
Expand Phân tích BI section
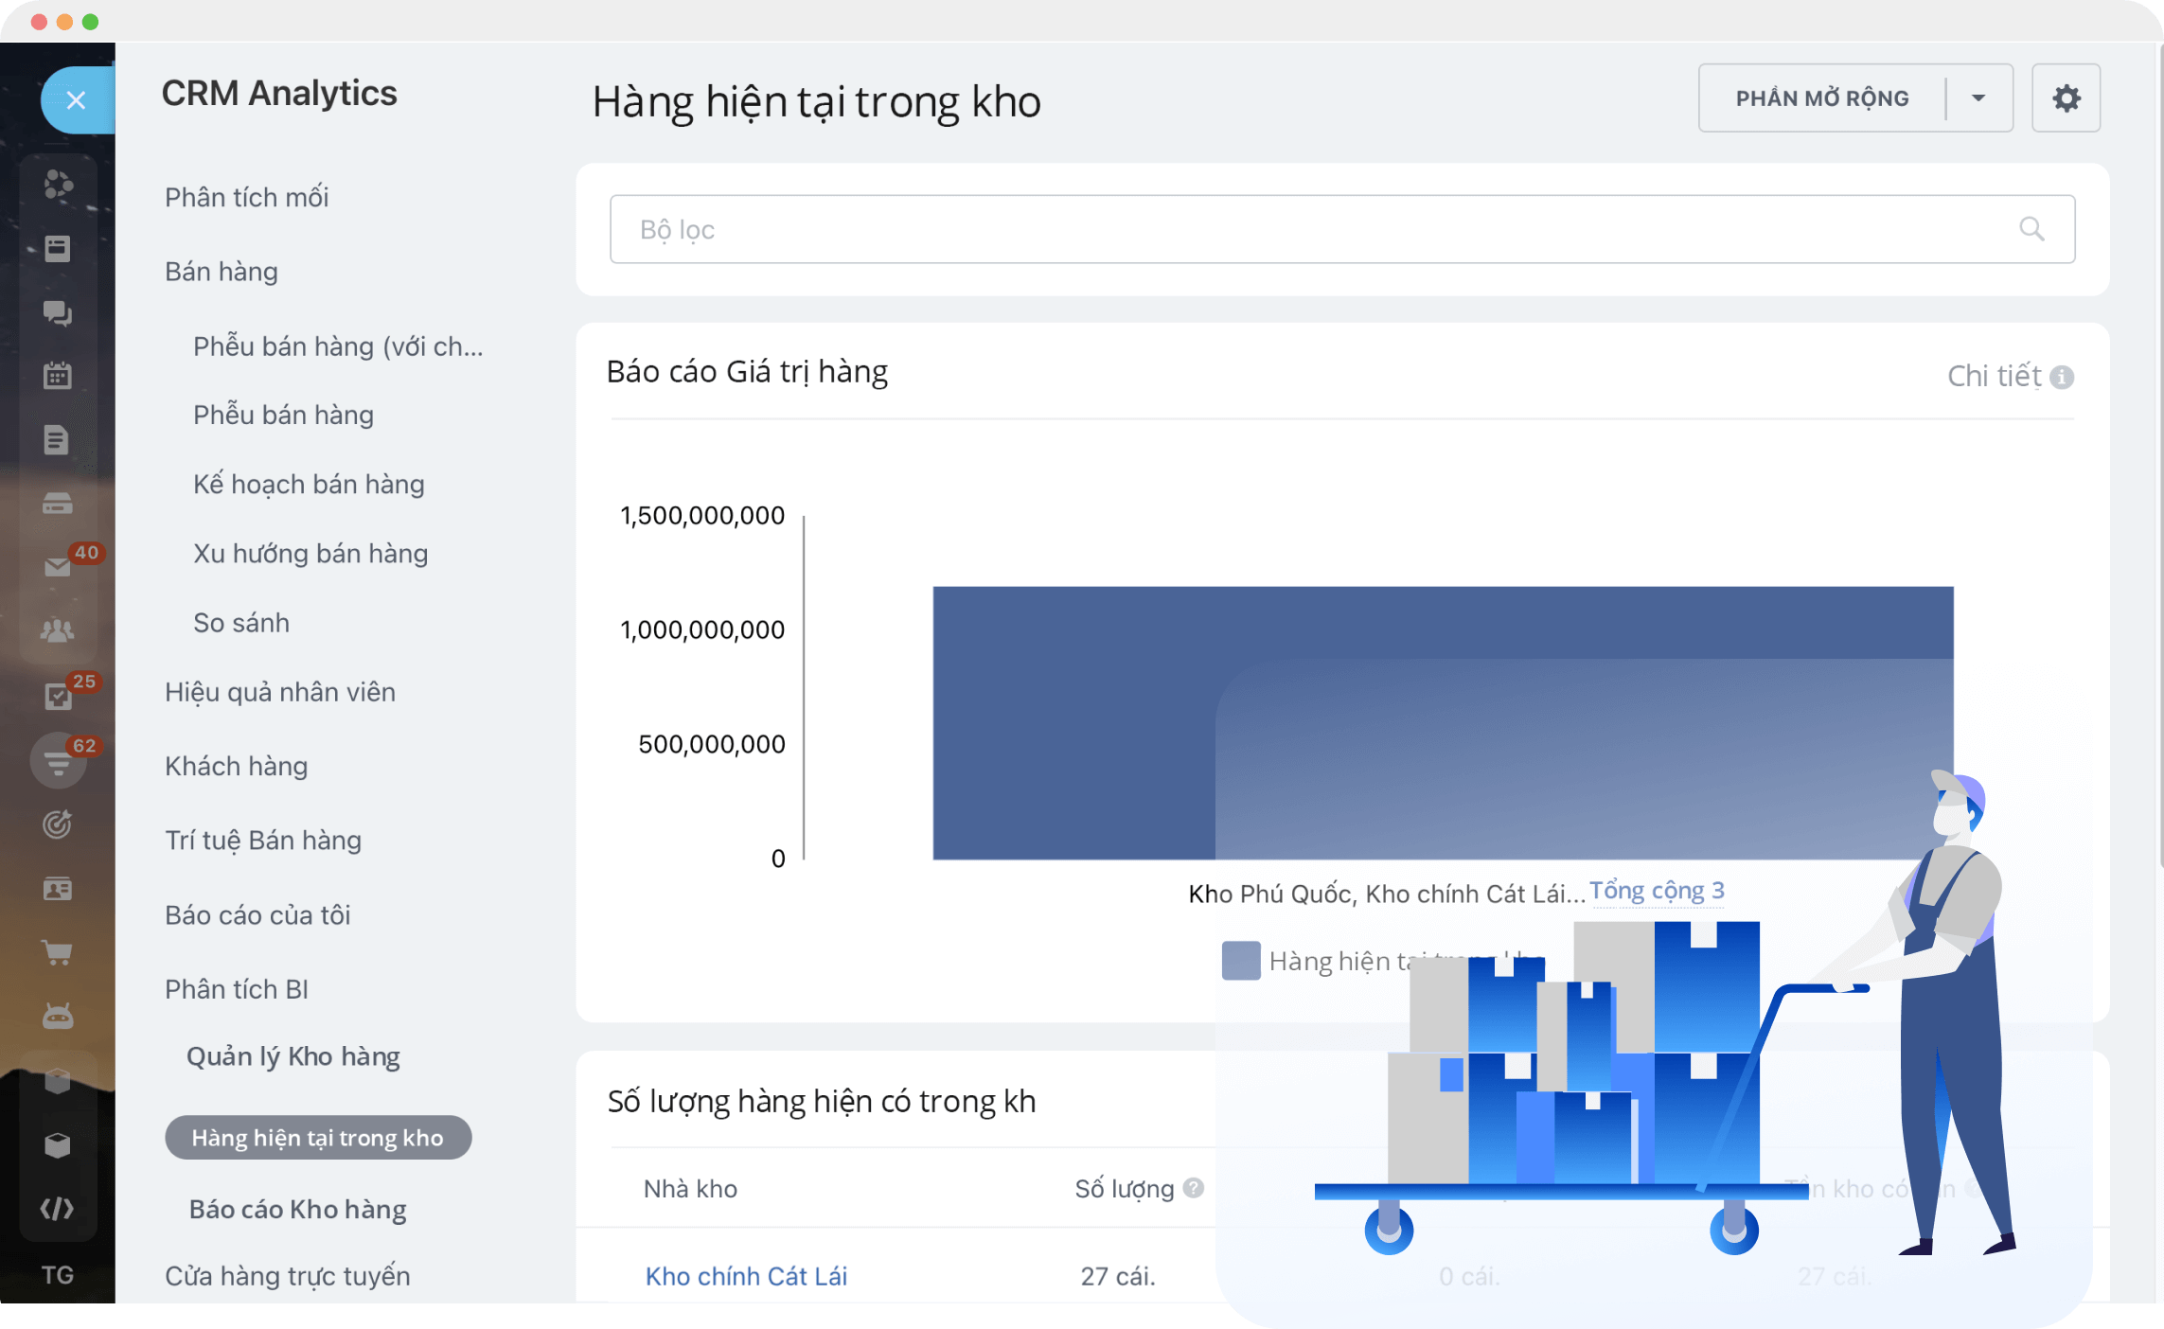(x=236, y=989)
